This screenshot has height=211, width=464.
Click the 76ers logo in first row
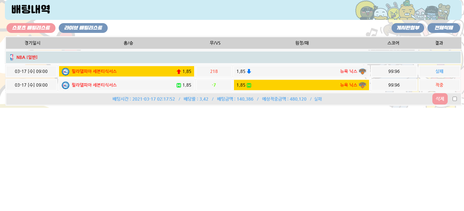pyautogui.click(x=66, y=72)
